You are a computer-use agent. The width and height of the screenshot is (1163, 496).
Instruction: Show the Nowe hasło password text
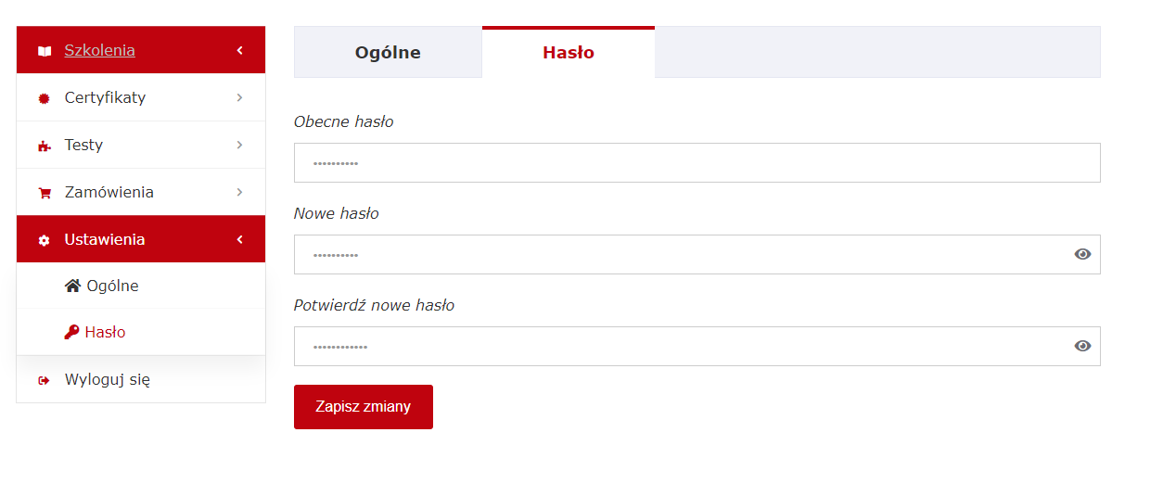coord(1082,254)
